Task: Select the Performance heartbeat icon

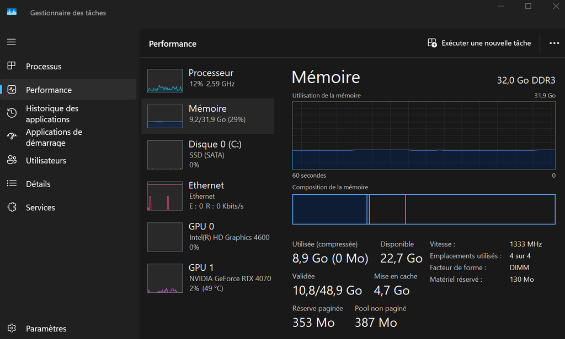Action: click(x=12, y=90)
